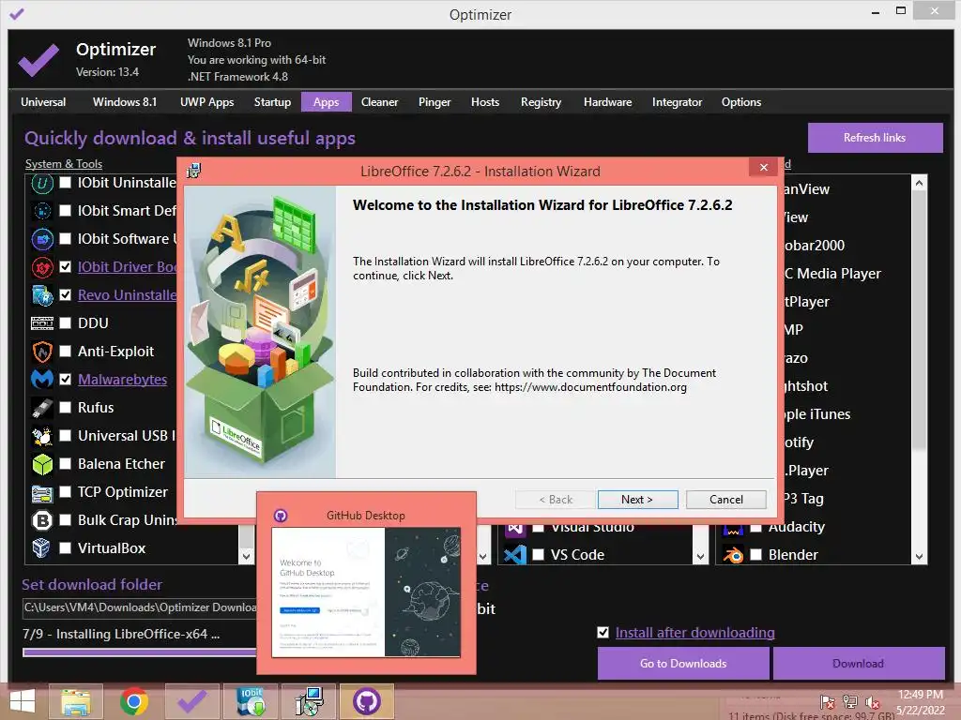Click the IObit Uninstaller app icon
Image resolution: width=961 pixels, height=720 pixels.
click(42, 183)
